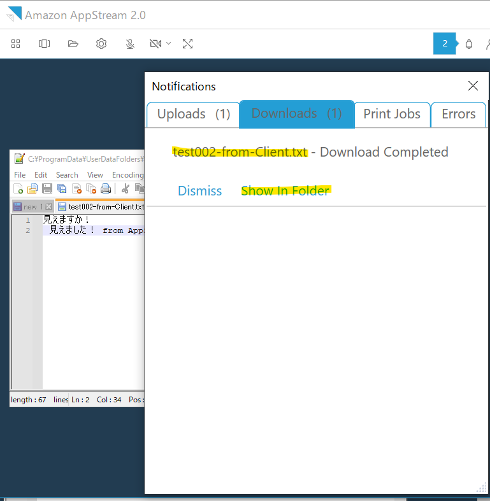Viewport: 490px width, 501px height.
Task: Click the 'Ln : 2' status bar entry
Action: coord(80,400)
